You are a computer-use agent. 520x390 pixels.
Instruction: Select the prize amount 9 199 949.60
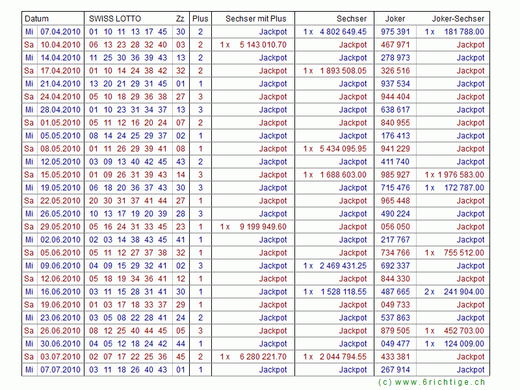[x=263, y=227]
